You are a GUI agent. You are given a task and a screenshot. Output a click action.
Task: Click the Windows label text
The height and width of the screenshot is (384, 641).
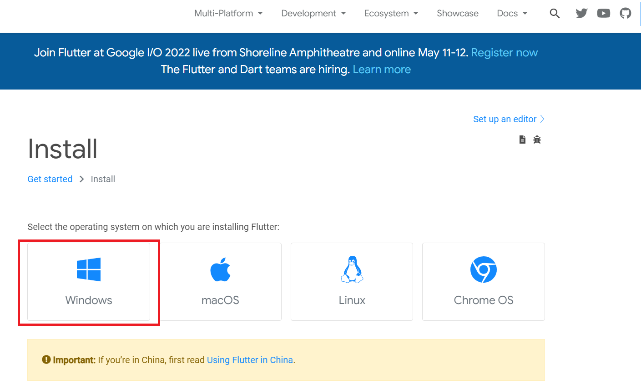click(89, 300)
